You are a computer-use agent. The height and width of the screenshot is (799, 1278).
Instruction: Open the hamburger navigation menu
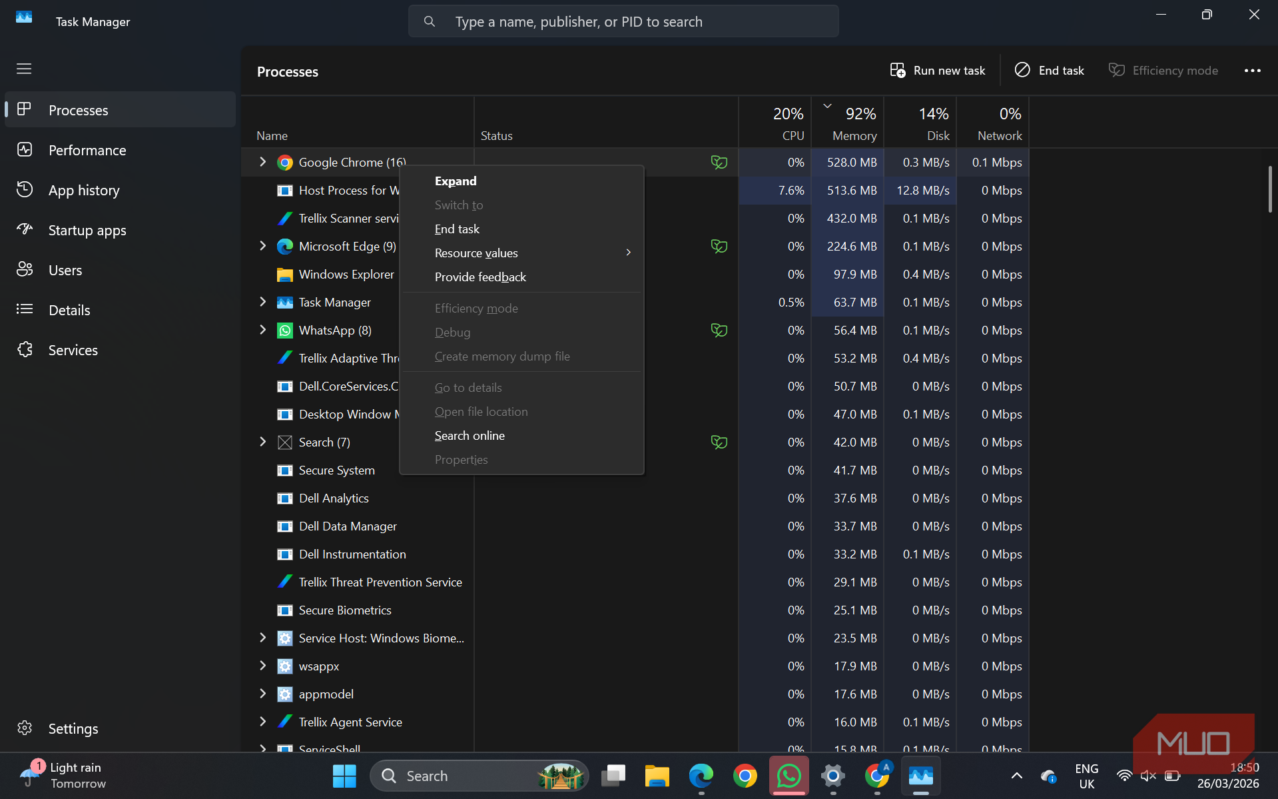pos(24,69)
